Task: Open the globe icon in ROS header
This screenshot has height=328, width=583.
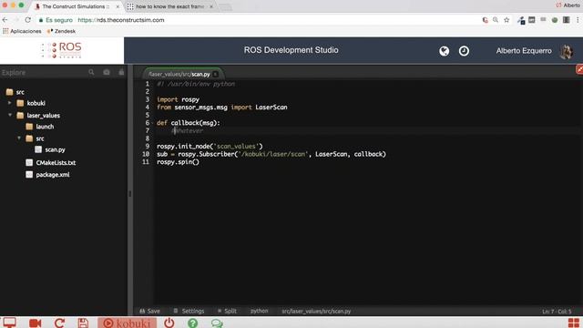Action: [444, 51]
